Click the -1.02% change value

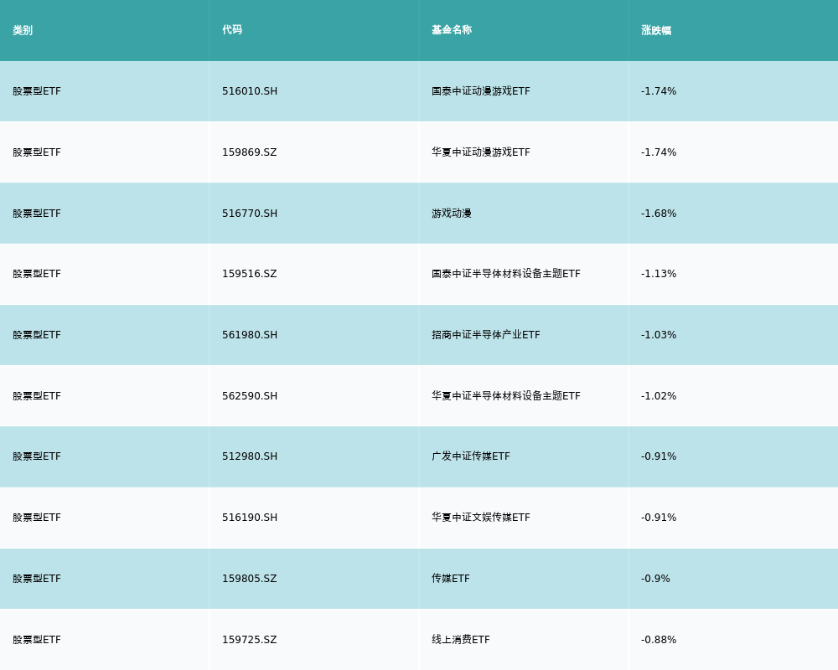pyautogui.click(x=659, y=396)
